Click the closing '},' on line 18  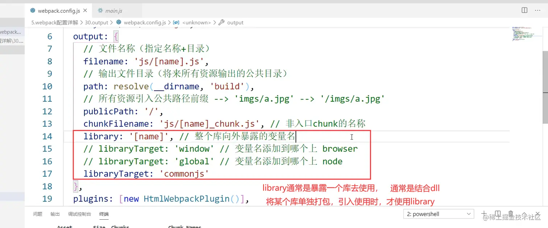(78, 186)
